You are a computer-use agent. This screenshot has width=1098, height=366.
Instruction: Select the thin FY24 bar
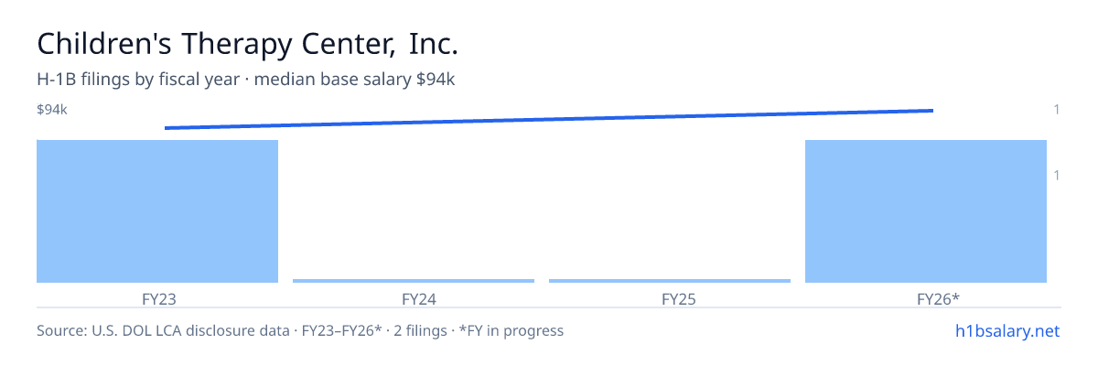point(414,281)
